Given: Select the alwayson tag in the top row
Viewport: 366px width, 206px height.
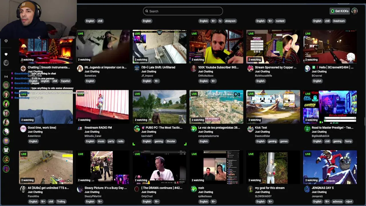Looking at the screenshot, I should tap(230, 21).
